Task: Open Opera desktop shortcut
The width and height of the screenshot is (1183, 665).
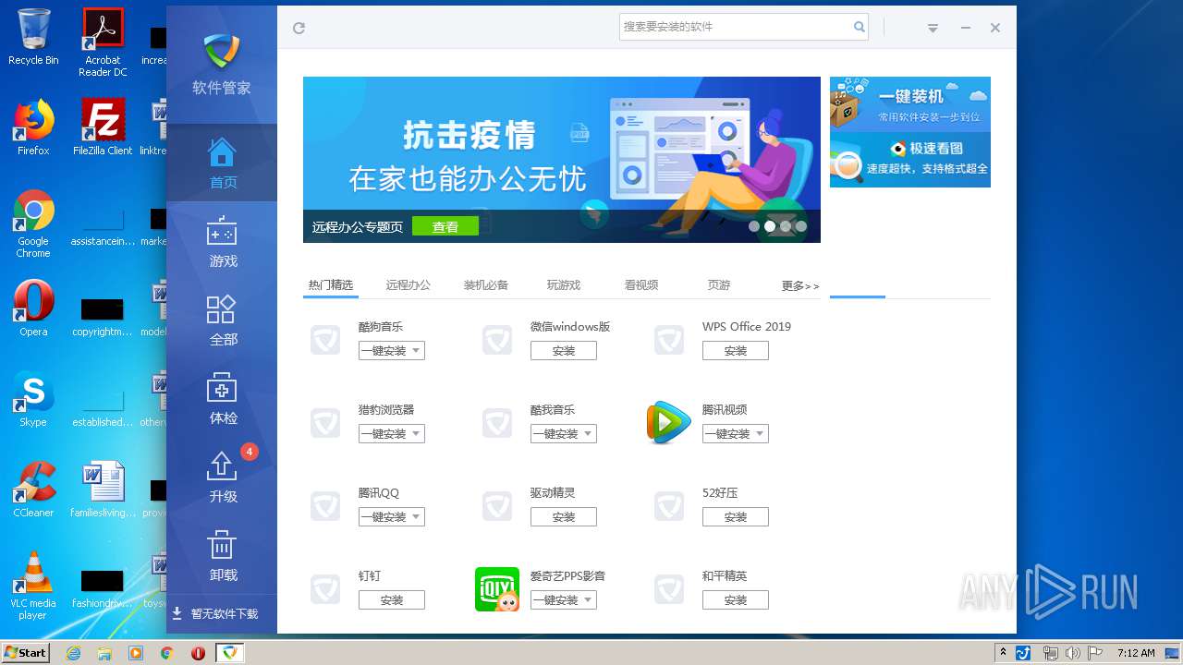Action: click(x=33, y=308)
